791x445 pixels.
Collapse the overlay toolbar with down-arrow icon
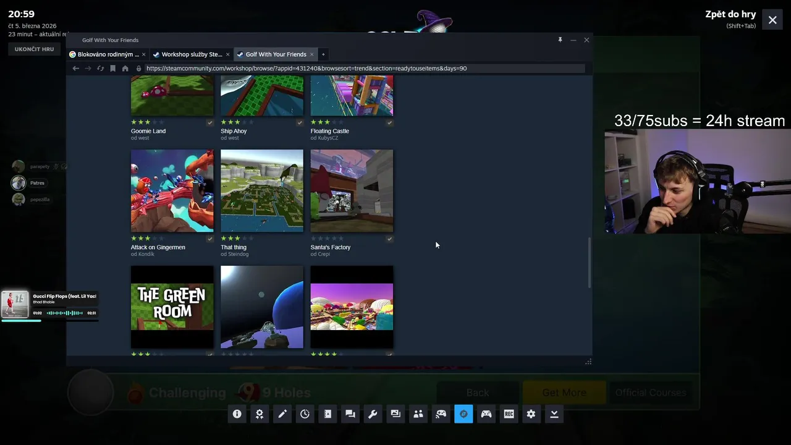click(554, 414)
